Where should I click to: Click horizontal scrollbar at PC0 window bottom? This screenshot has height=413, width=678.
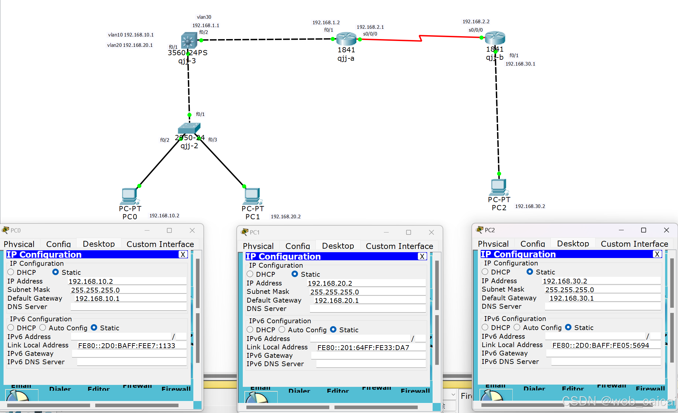click(48, 405)
